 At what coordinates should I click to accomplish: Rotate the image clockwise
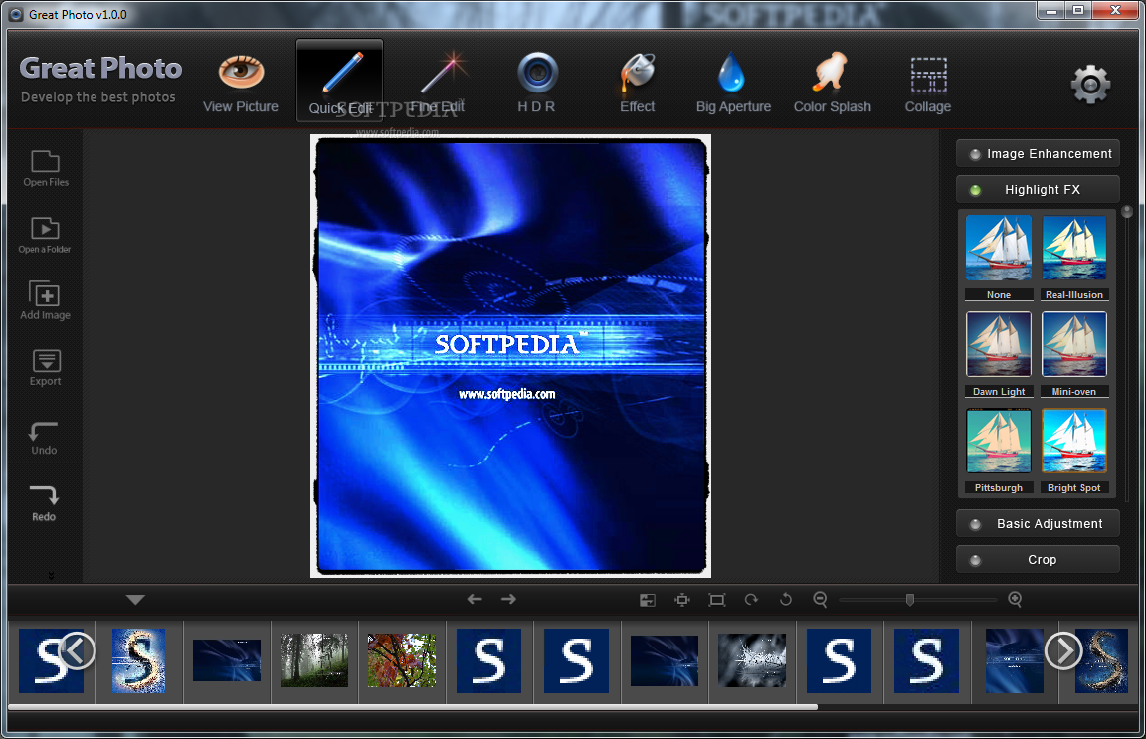[x=751, y=600]
